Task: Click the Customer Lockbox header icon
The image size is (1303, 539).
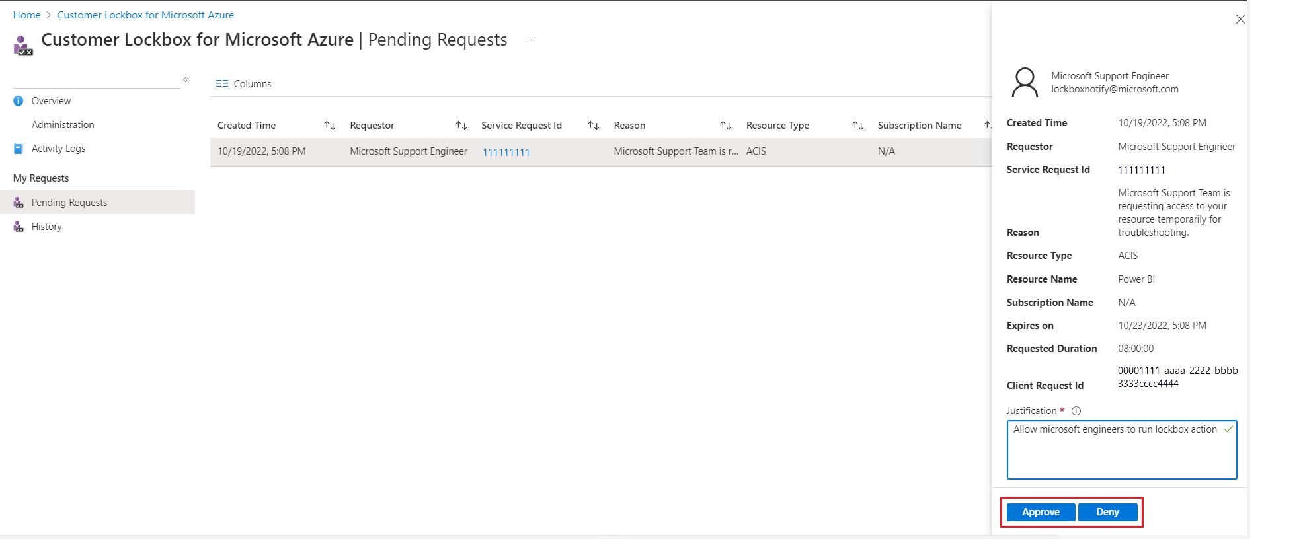Action: pos(22,45)
